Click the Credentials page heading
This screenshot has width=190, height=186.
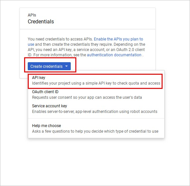[41, 22]
